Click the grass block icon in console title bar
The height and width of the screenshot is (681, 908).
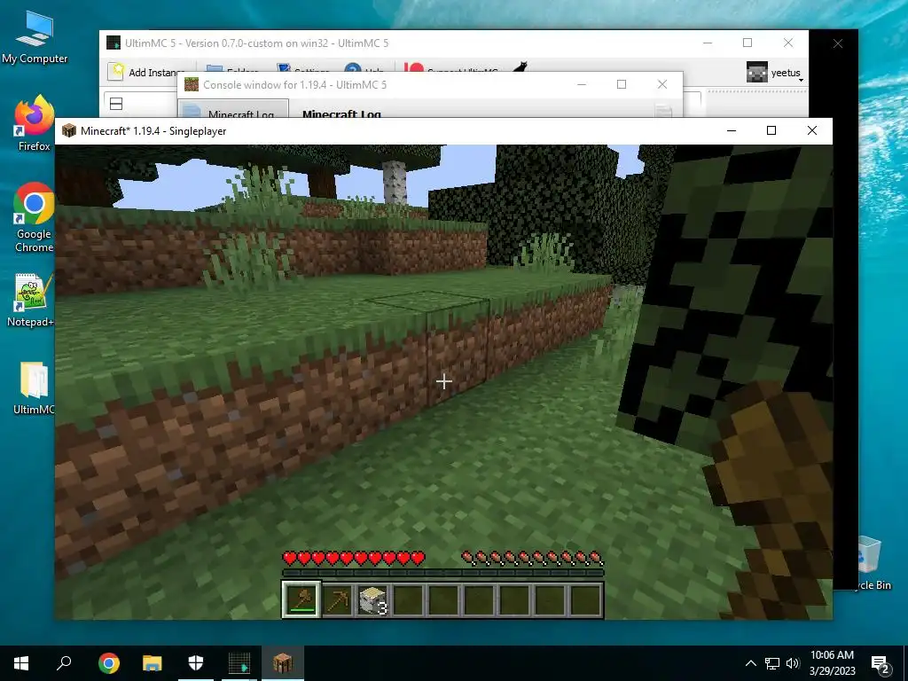click(192, 84)
